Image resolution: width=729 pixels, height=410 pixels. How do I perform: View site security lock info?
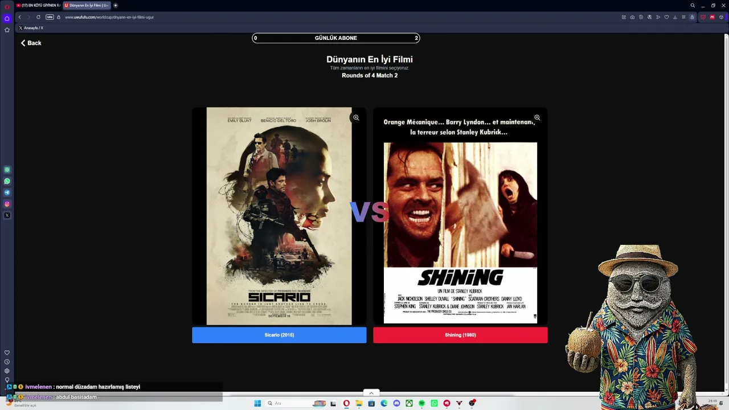pyautogui.click(x=59, y=17)
